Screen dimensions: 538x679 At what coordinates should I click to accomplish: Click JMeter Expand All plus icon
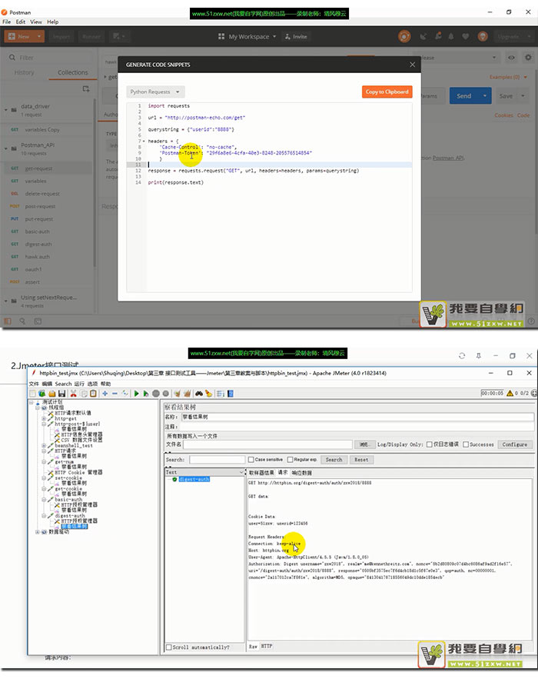point(105,393)
